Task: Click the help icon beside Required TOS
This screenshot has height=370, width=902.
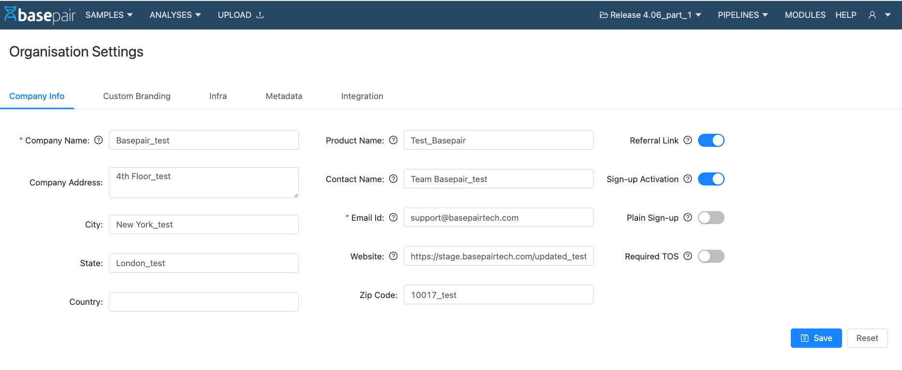Action: tap(688, 256)
